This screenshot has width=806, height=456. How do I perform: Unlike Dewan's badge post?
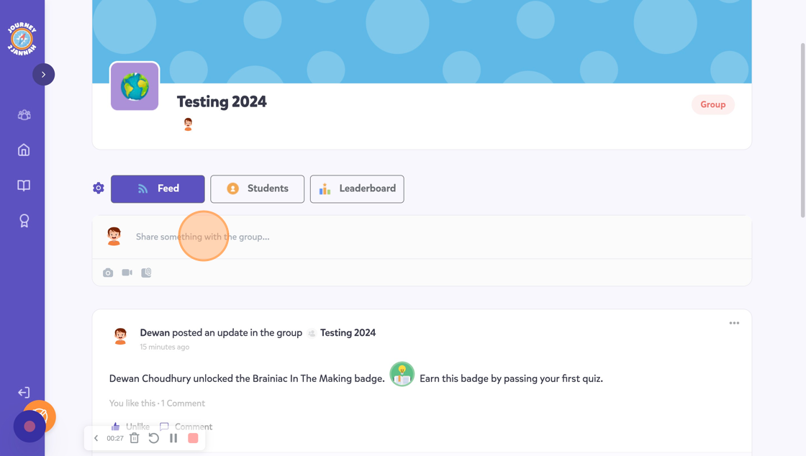[x=132, y=427]
